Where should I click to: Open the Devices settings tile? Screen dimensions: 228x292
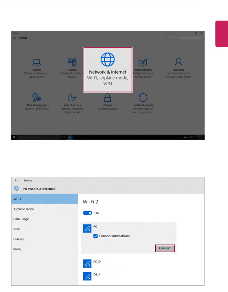[x=72, y=68]
